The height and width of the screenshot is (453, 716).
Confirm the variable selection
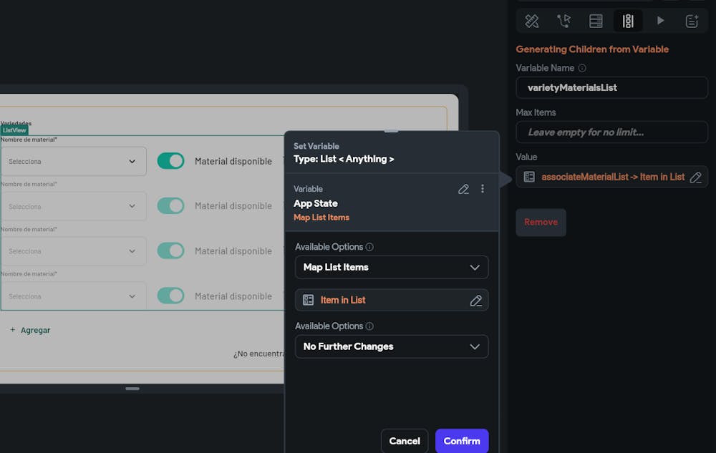click(462, 441)
